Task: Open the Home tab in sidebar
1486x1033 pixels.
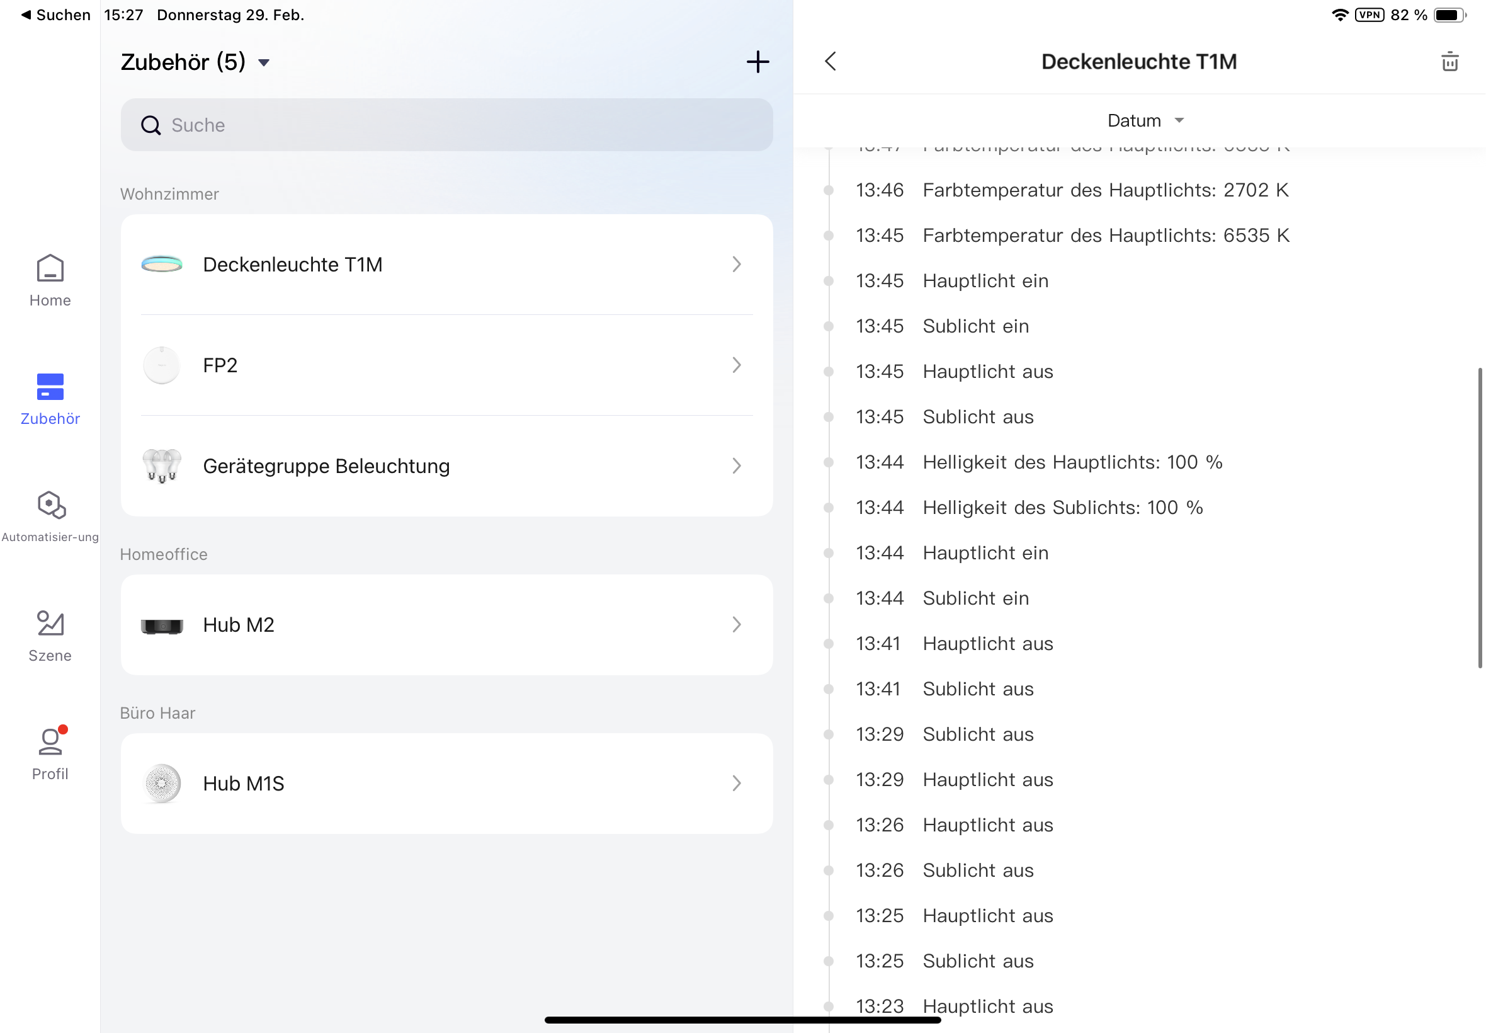Action: coord(50,281)
